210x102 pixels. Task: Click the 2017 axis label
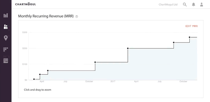pyautogui.click(x=113, y=82)
